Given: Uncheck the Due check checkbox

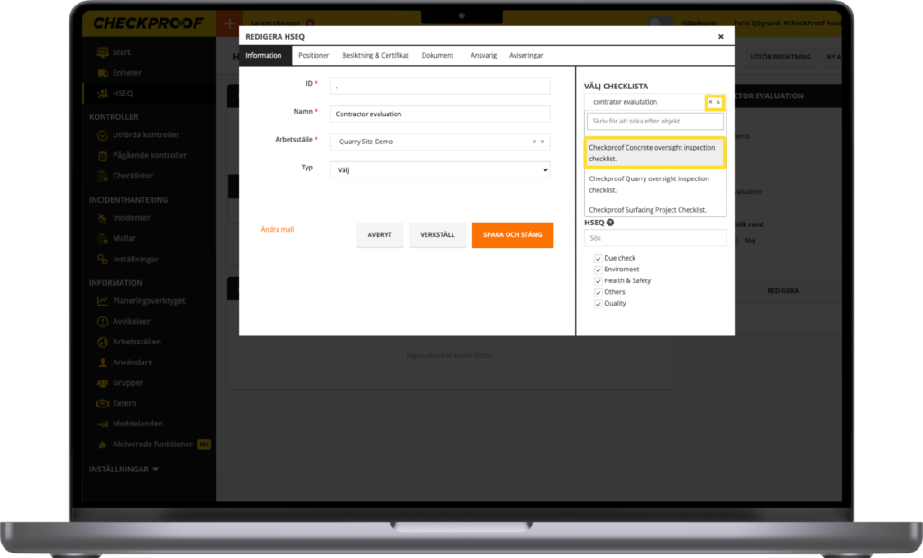Looking at the screenshot, I should [x=598, y=258].
